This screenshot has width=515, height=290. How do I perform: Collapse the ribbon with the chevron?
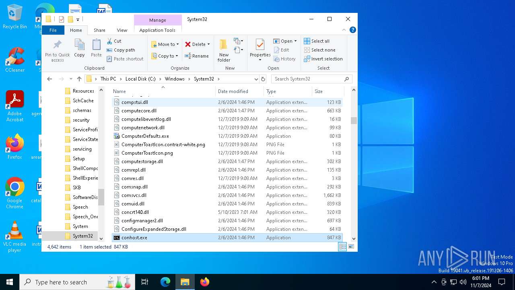click(x=344, y=30)
